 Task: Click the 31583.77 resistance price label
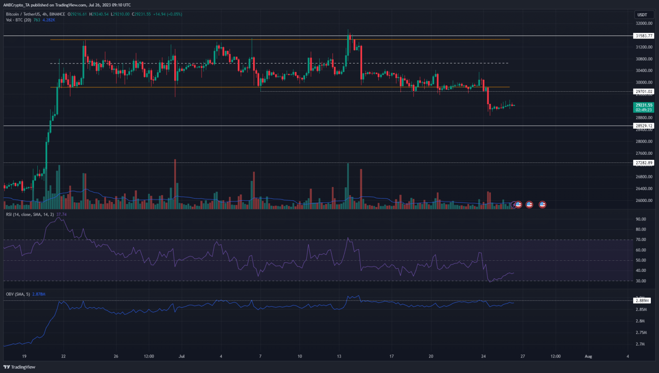(x=644, y=36)
